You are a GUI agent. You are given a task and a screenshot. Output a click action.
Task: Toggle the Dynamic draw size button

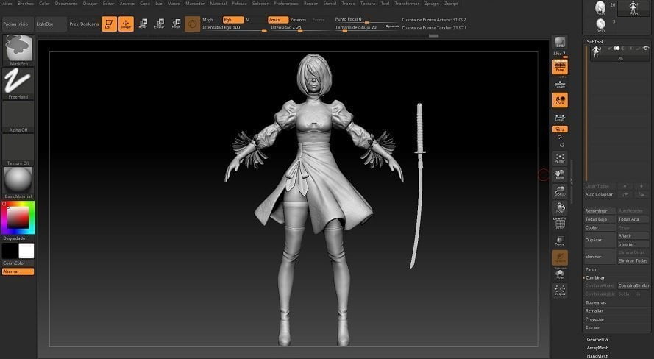pos(393,26)
